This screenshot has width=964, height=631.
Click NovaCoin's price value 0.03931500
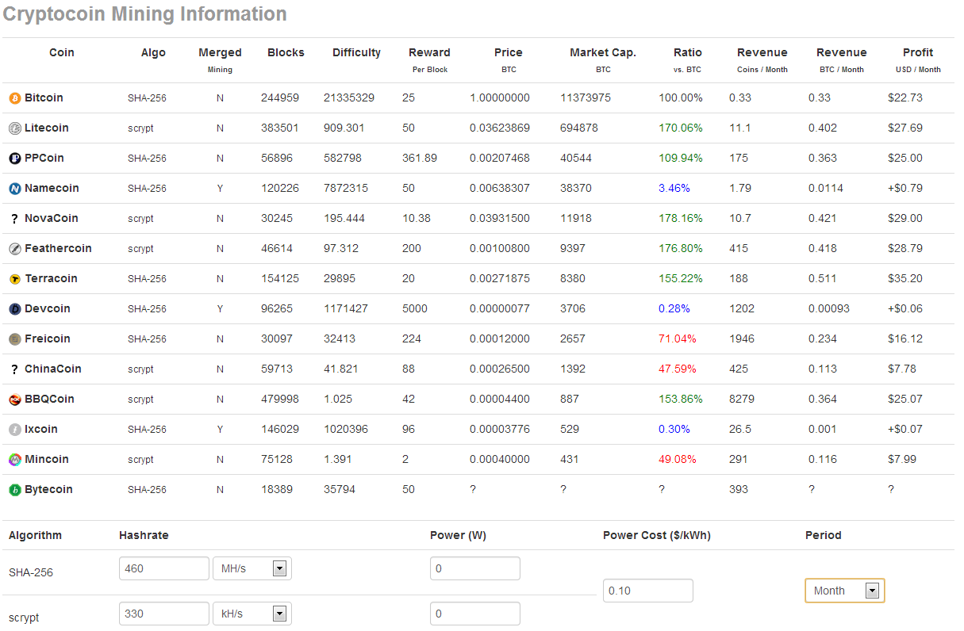(x=500, y=218)
